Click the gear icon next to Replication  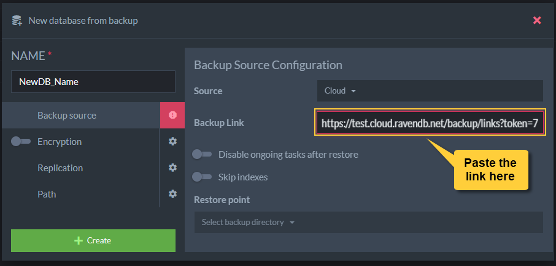coord(172,168)
